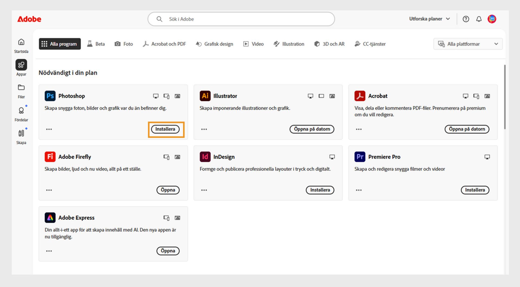Open the user profile avatar
This screenshot has width=520, height=287.
492,19
